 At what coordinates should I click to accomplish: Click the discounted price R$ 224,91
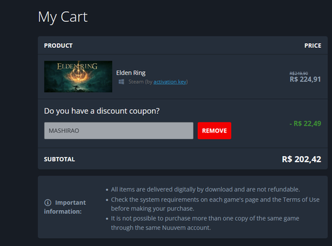point(305,79)
